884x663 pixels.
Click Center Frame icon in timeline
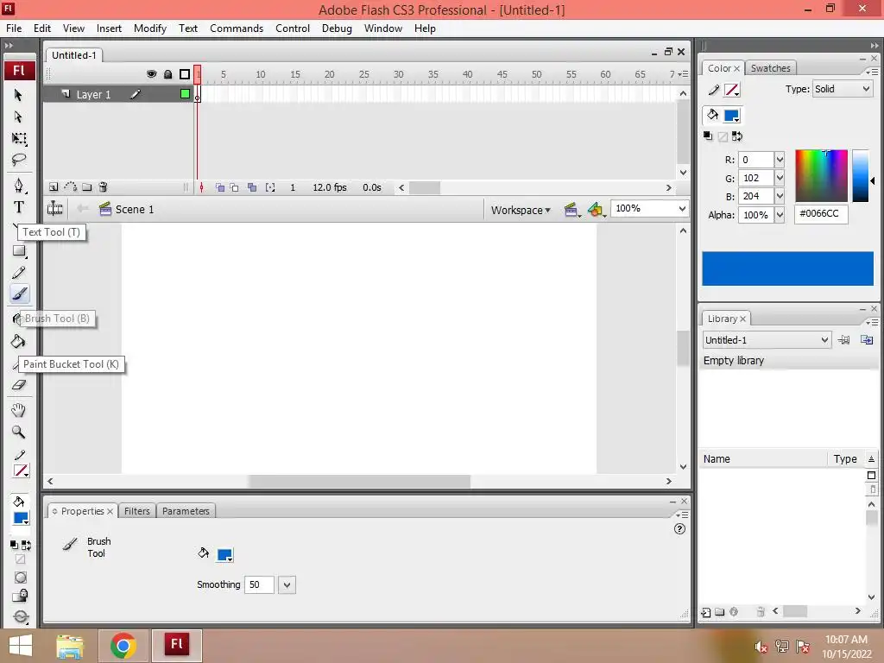[x=201, y=187]
